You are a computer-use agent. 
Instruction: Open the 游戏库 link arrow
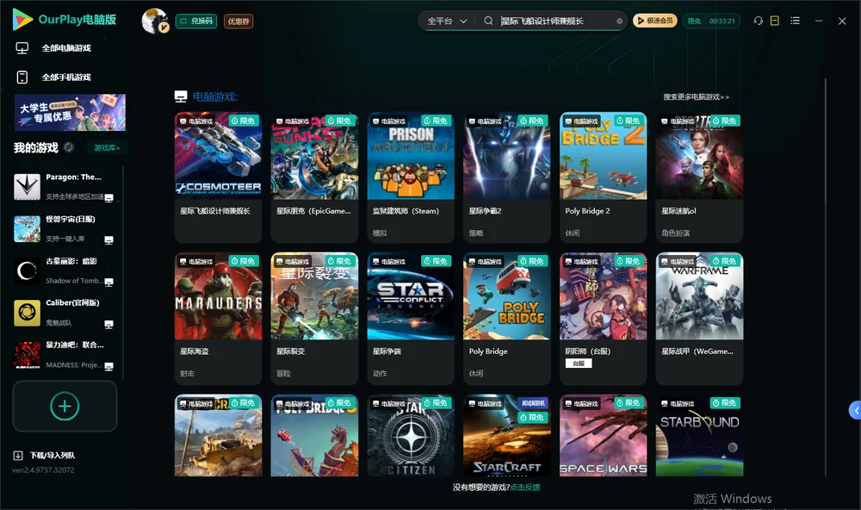tap(107, 148)
